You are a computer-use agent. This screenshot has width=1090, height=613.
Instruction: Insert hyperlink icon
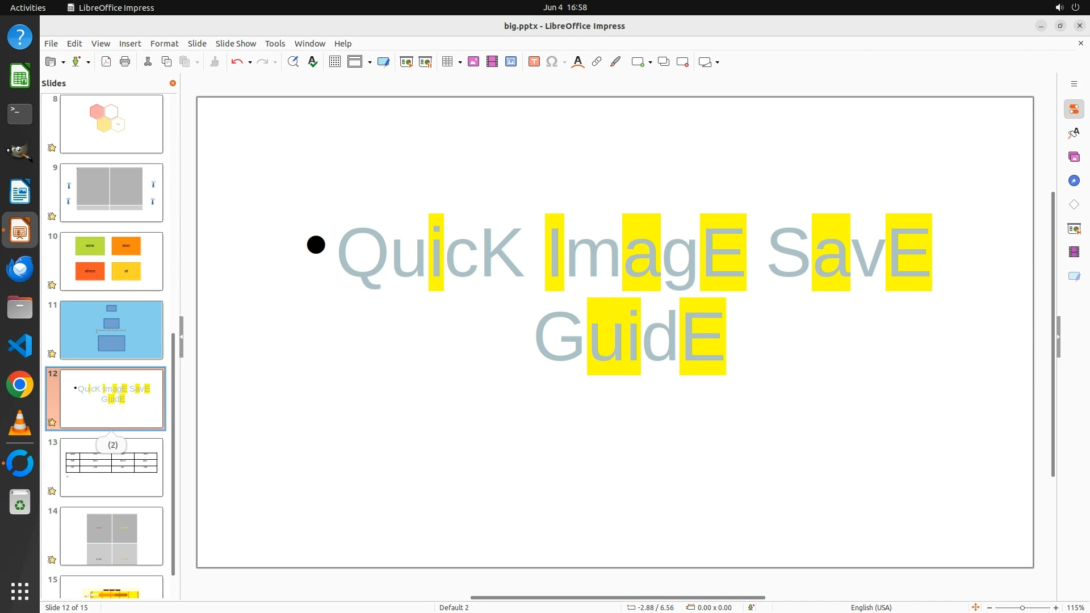pyautogui.click(x=597, y=62)
